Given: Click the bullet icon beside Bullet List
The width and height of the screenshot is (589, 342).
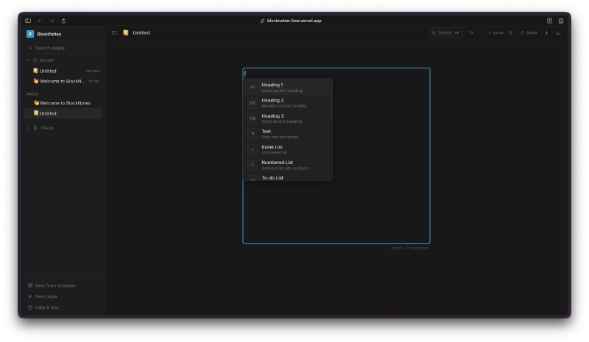Looking at the screenshot, I should 253,149.
